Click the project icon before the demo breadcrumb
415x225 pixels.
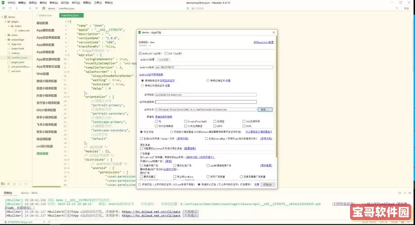44,9
